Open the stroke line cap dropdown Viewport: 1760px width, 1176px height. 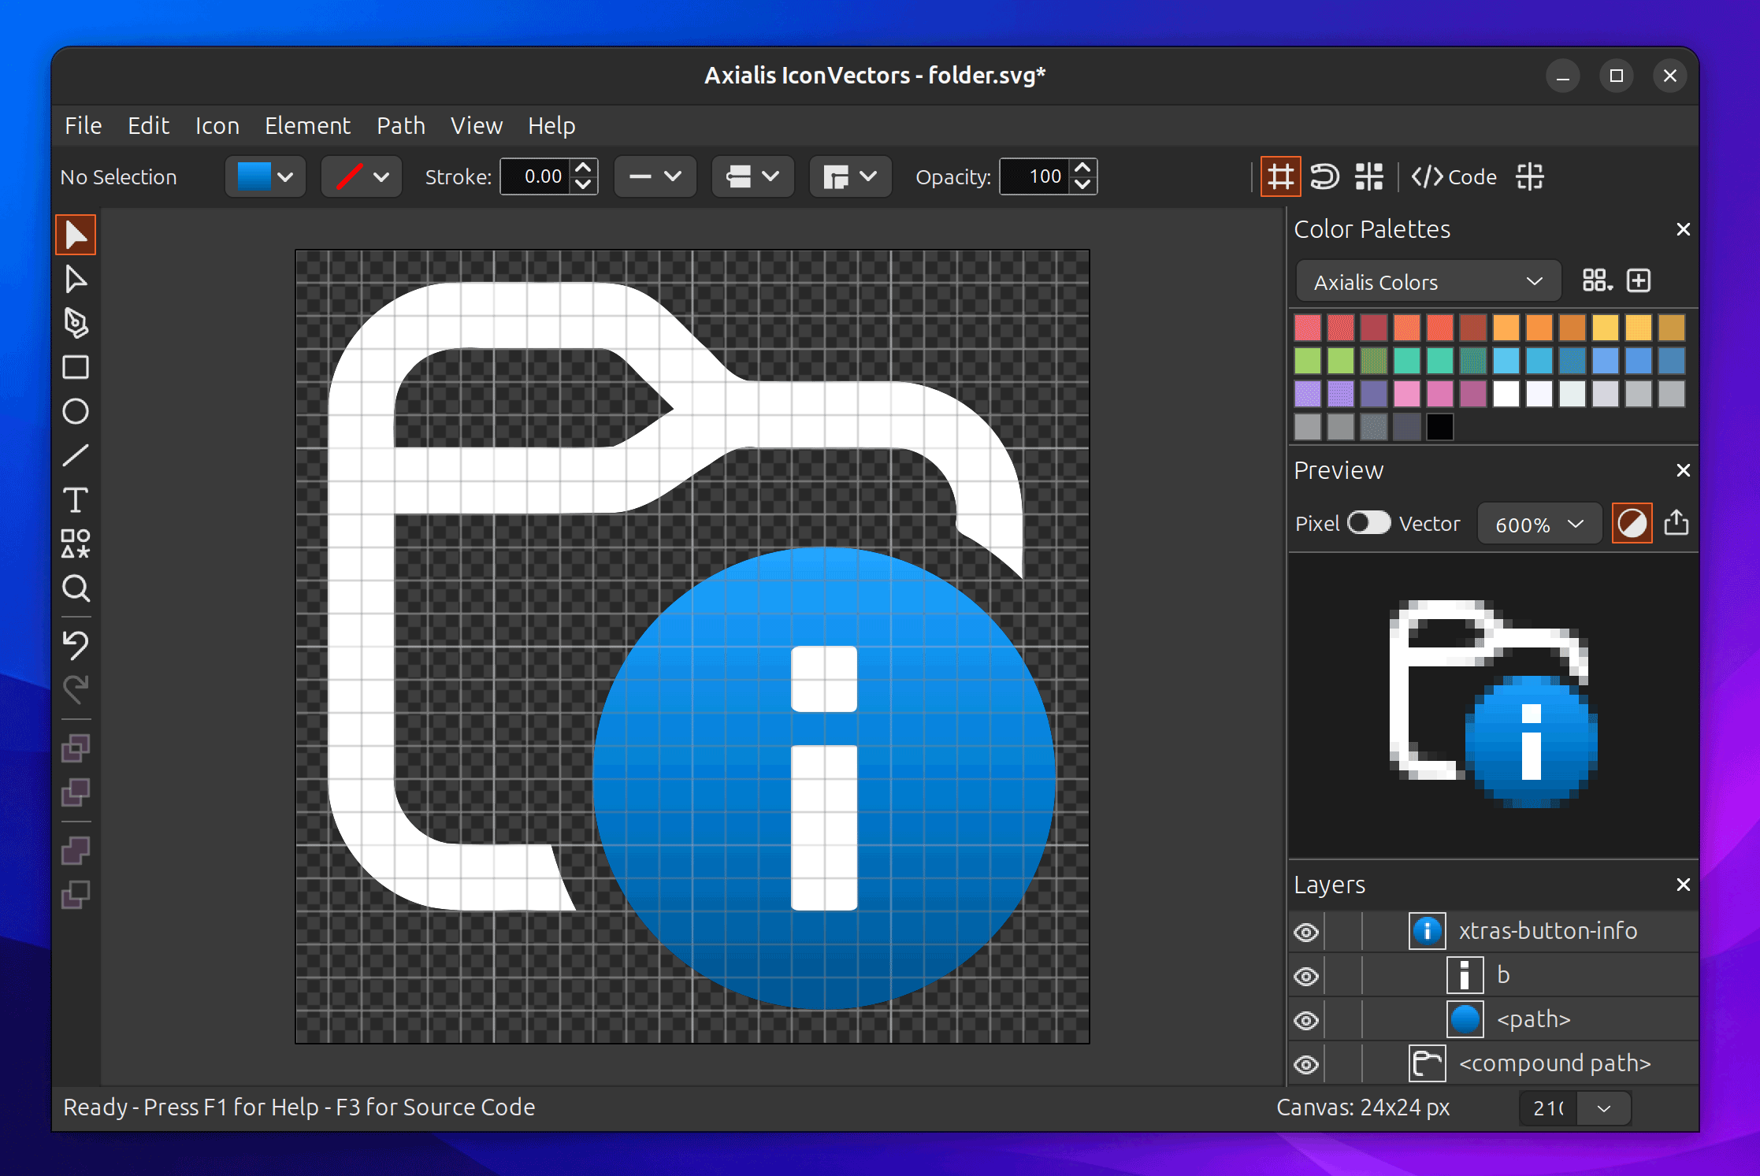(x=752, y=176)
